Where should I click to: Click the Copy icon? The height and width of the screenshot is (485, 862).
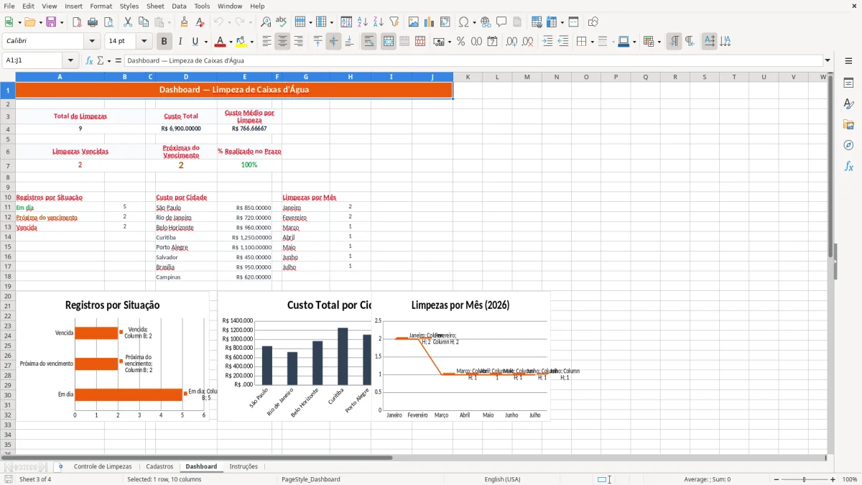point(143,22)
